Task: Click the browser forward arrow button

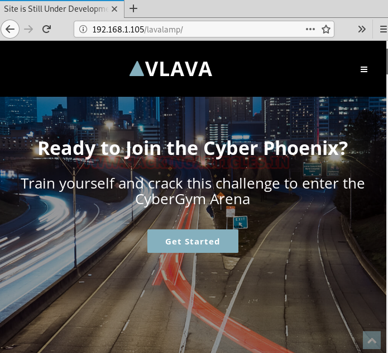Action: 28,29
